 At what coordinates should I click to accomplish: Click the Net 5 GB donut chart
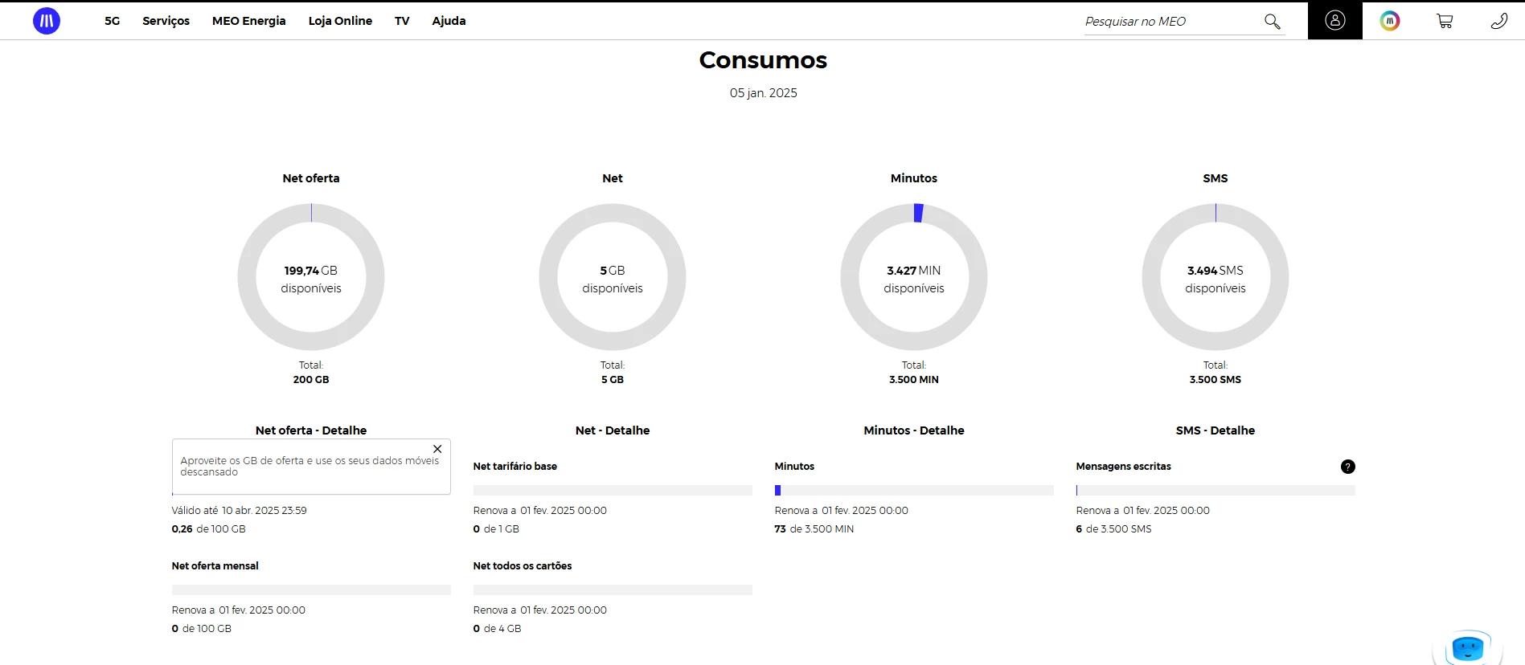click(x=613, y=277)
